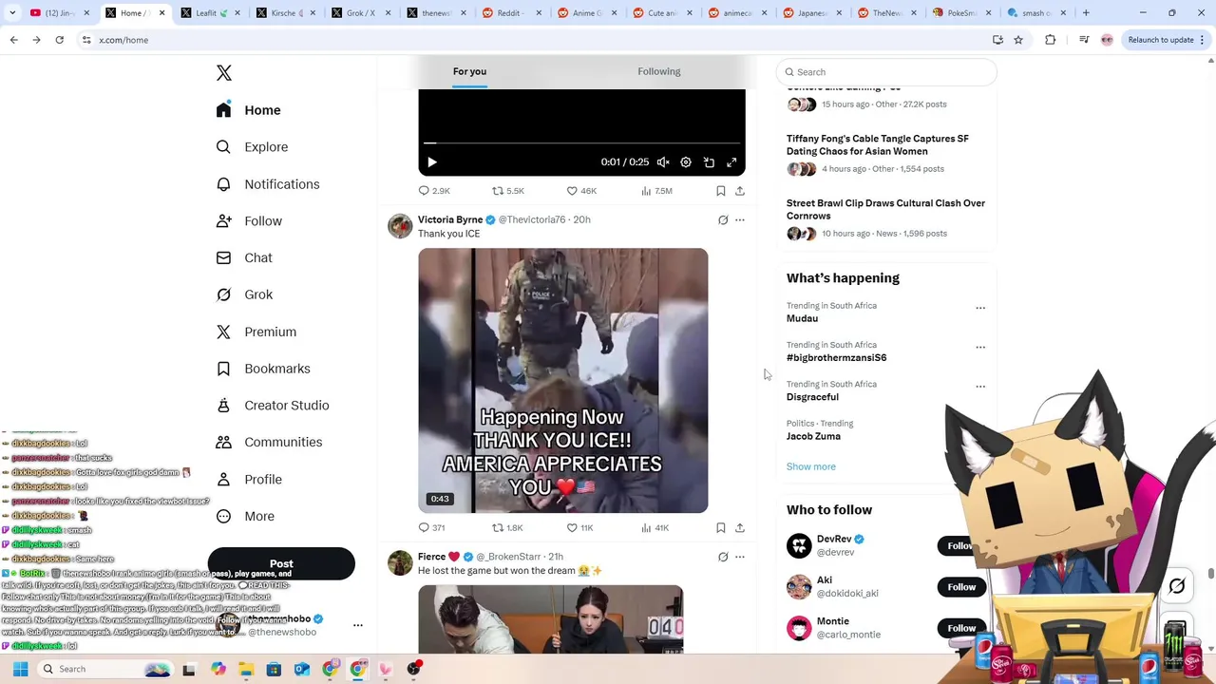Open more options for Mudau trend

tap(980, 308)
